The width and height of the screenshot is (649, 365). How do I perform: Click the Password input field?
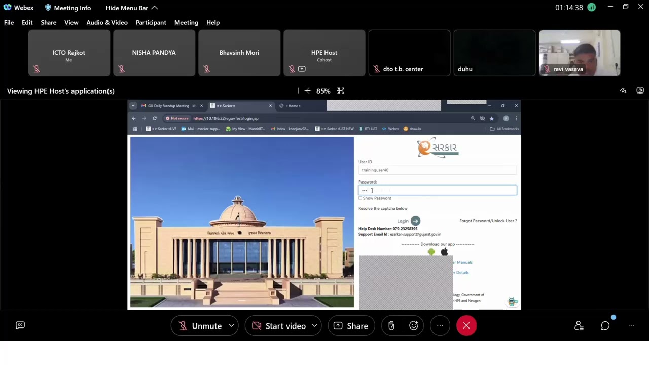pos(438,190)
